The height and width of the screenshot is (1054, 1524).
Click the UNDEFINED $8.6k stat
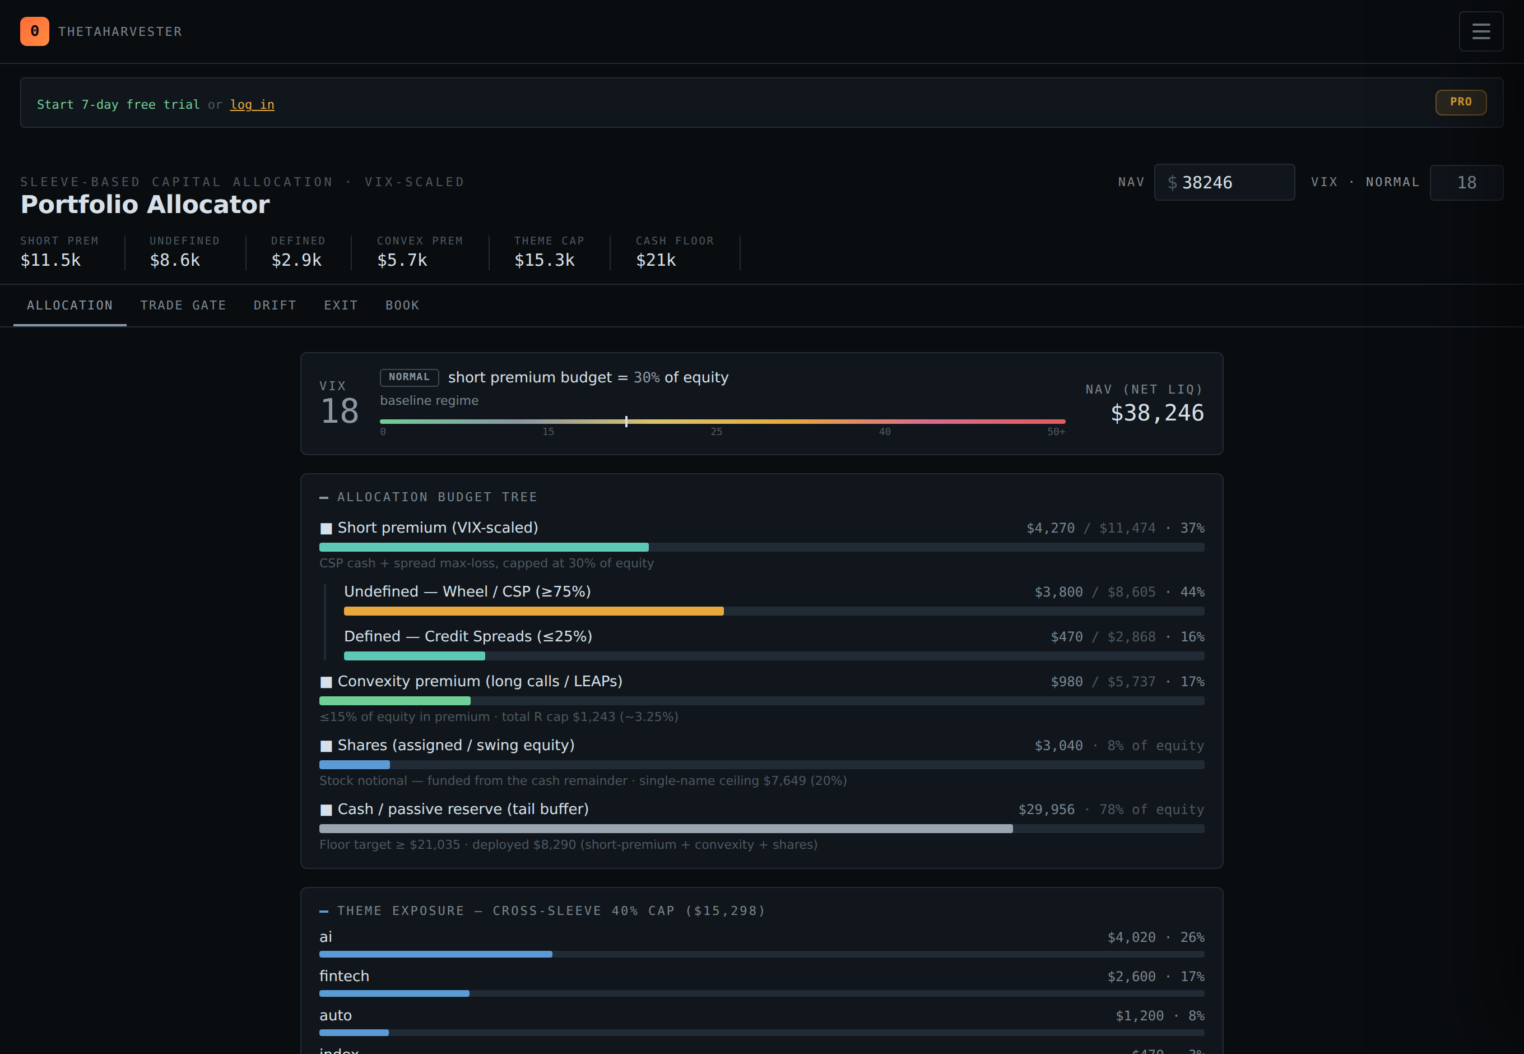click(185, 252)
